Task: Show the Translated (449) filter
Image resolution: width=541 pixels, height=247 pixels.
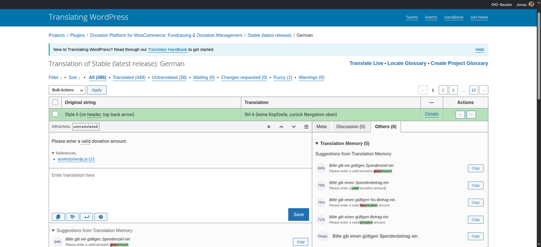Action: pyautogui.click(x=129, y=77)
